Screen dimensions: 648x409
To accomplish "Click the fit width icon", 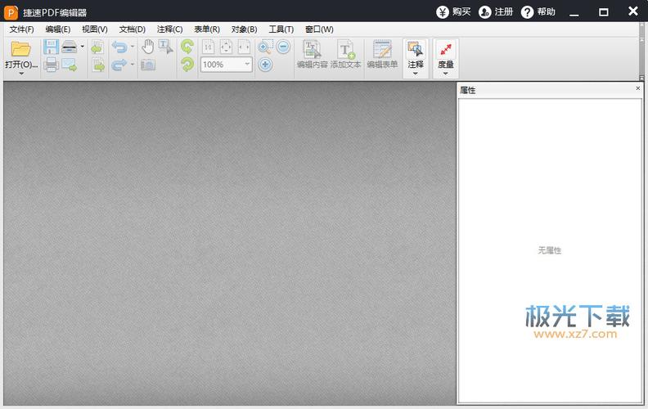I will pos(244,47).
